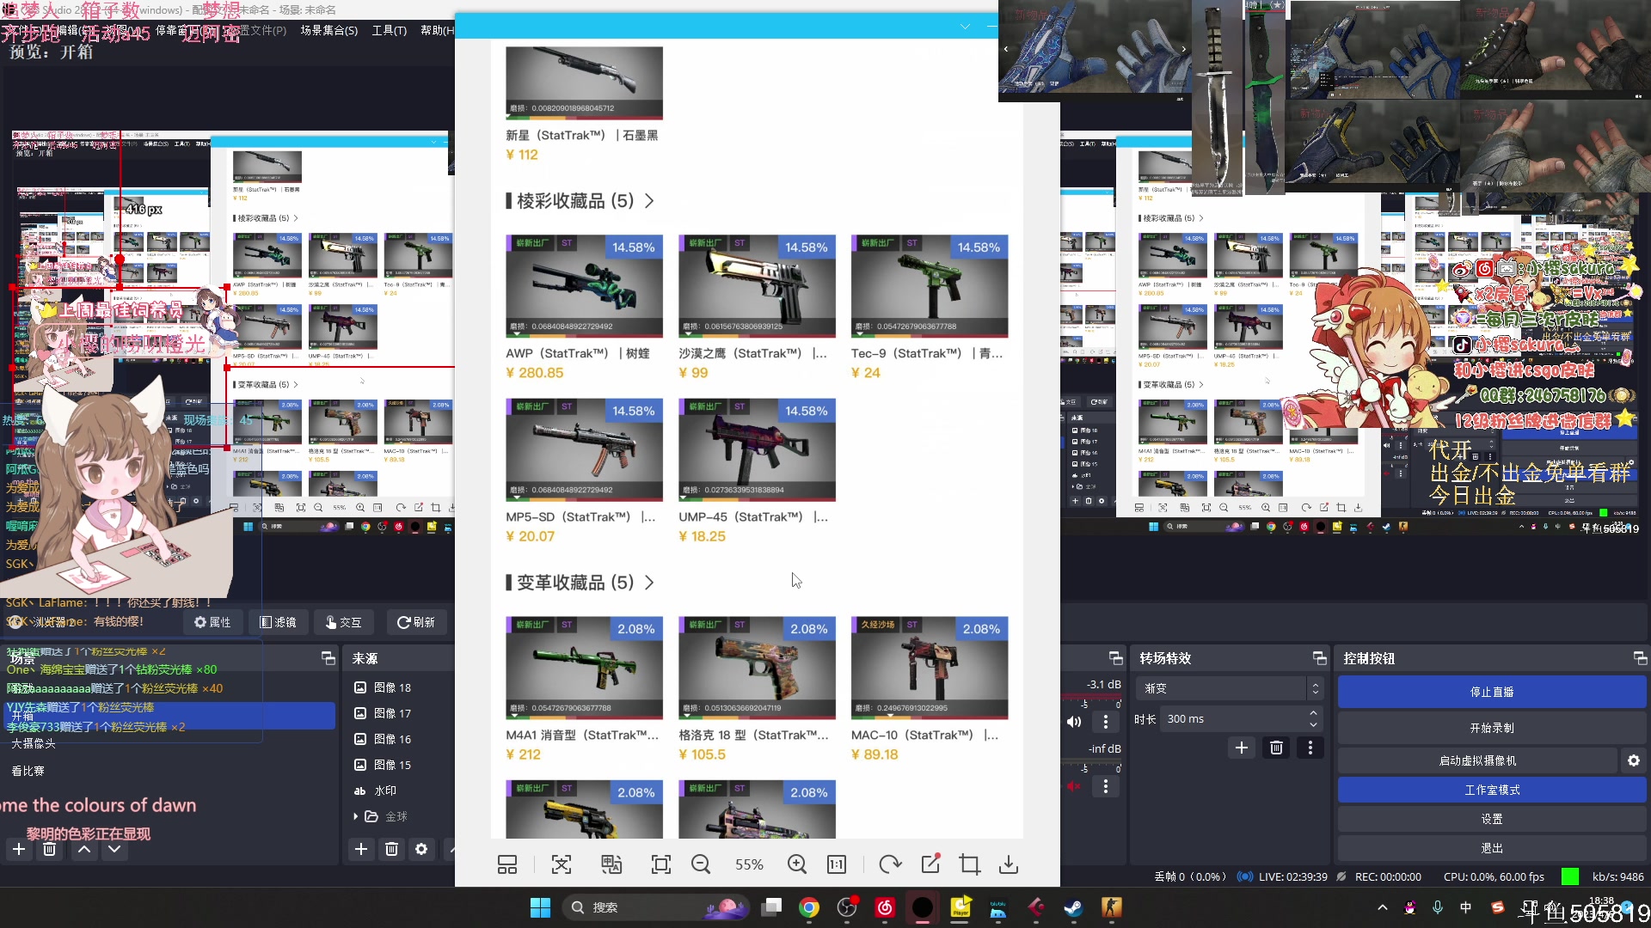Click 刷新 refresh button

[x=416, y=622]
